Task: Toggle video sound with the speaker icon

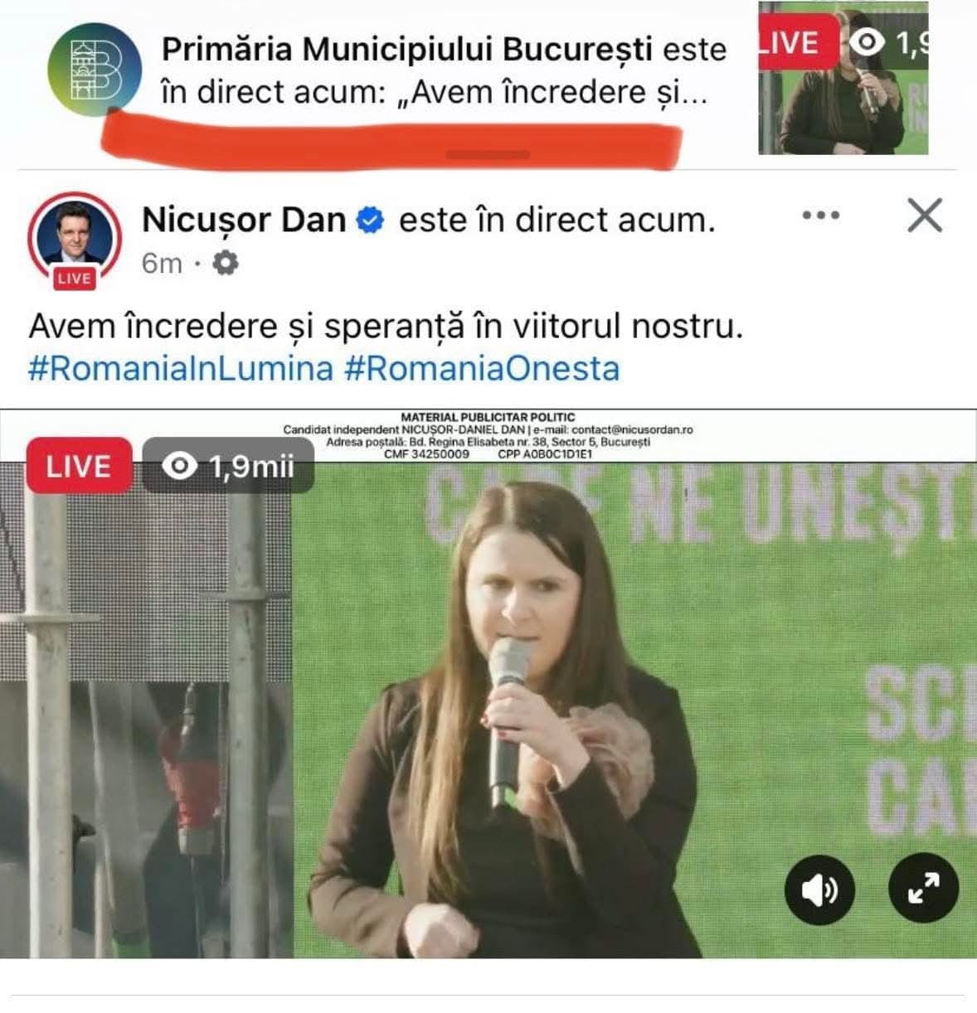Action: coord(819,889)
